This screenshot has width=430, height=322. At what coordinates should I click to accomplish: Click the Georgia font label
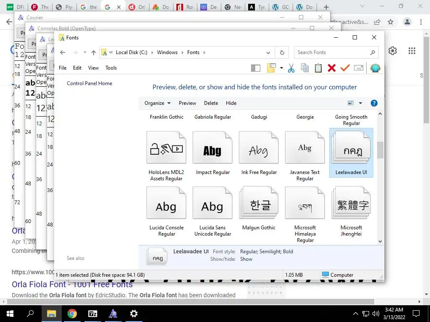click(305, 117)
